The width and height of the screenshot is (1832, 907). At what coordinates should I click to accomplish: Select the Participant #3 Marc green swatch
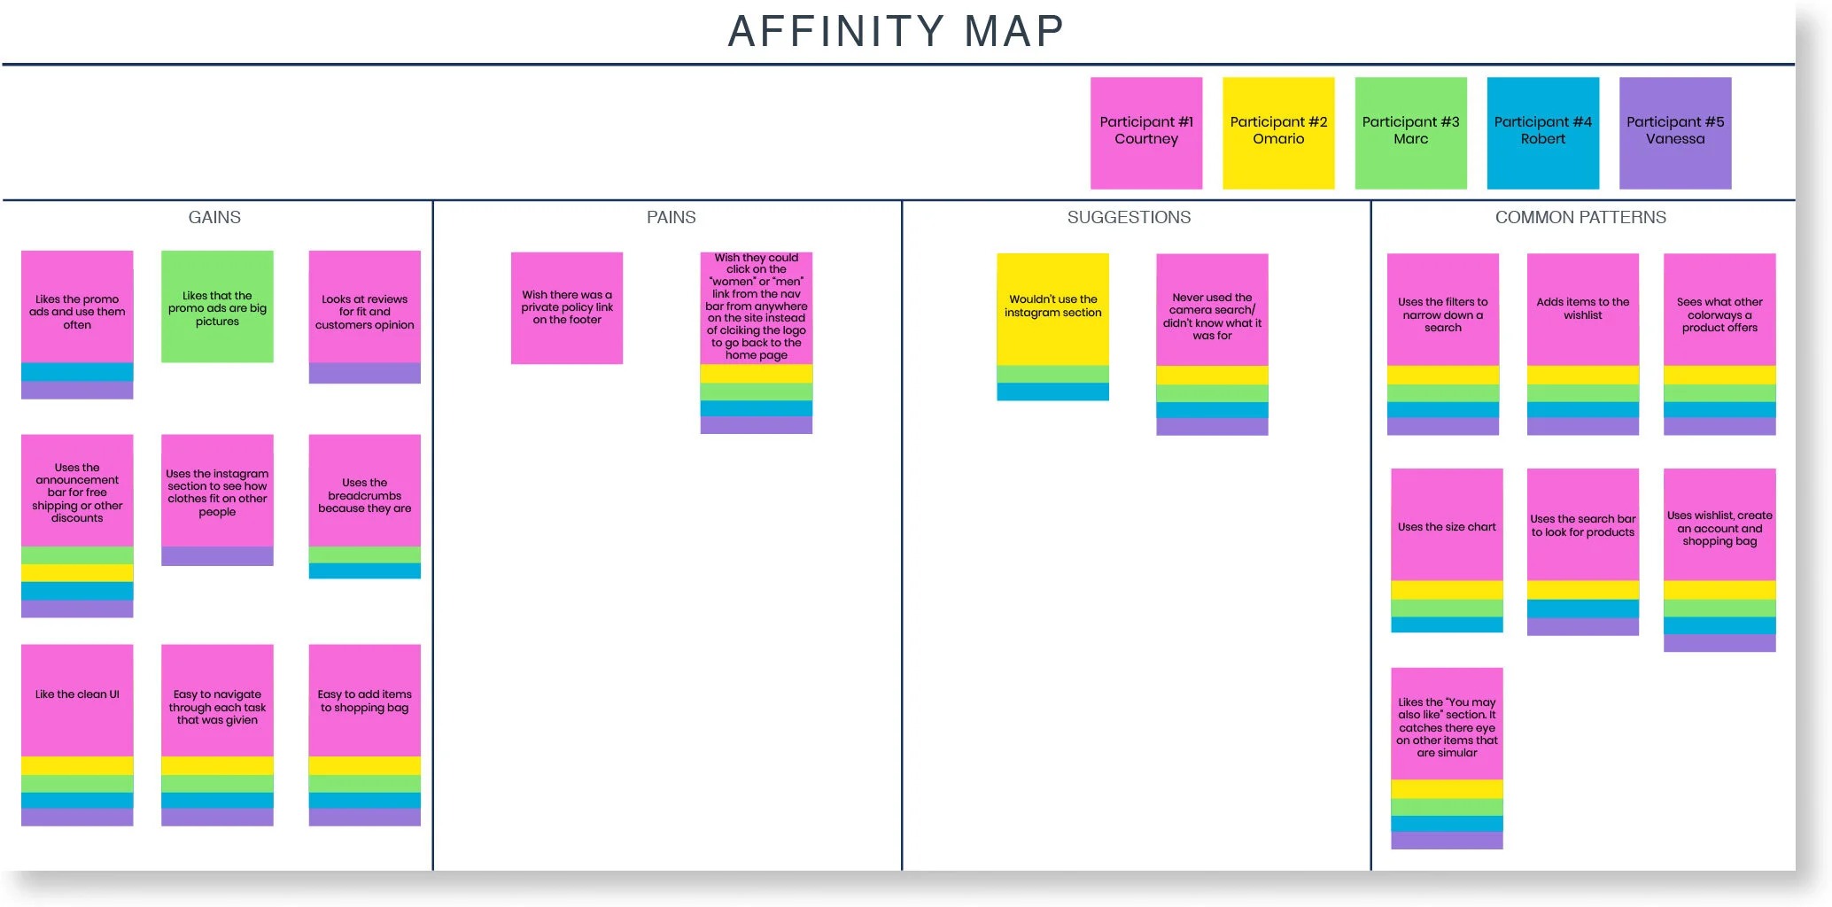point(1410,132)
